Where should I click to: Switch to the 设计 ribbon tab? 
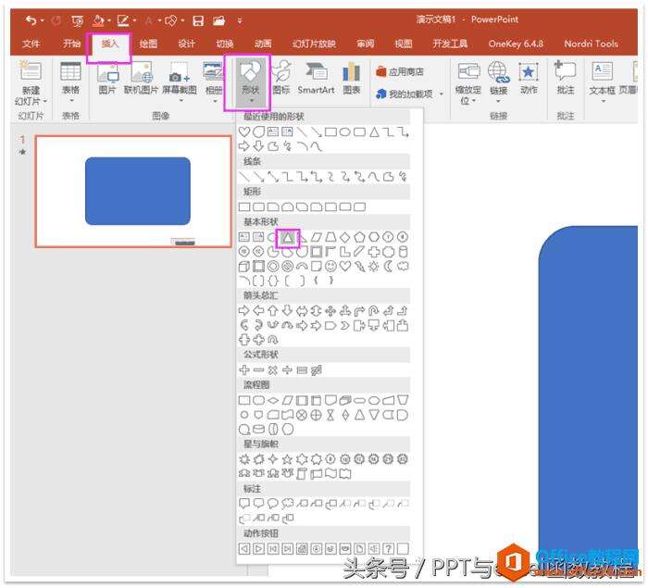pos(186,44)
